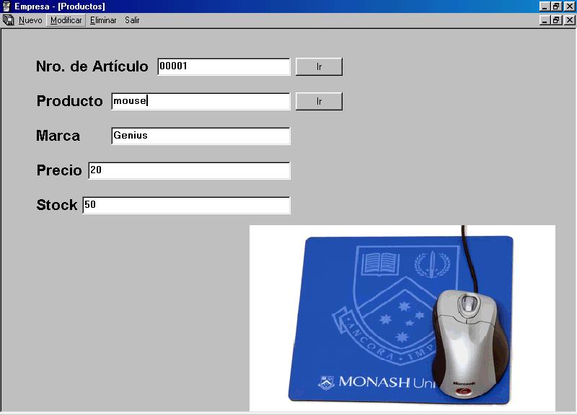
Task: Focus the Nro. de Artículo field showing 00001
Action: tap(224, 66)
